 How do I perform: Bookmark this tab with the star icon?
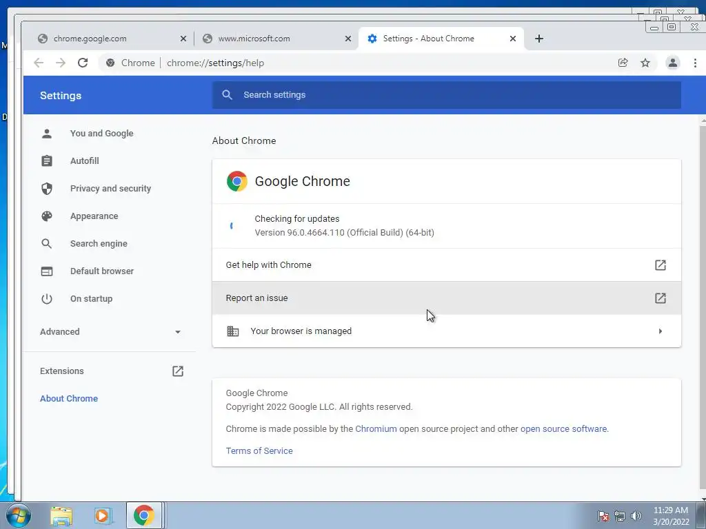pyautogui.click(x=645, y=63)
